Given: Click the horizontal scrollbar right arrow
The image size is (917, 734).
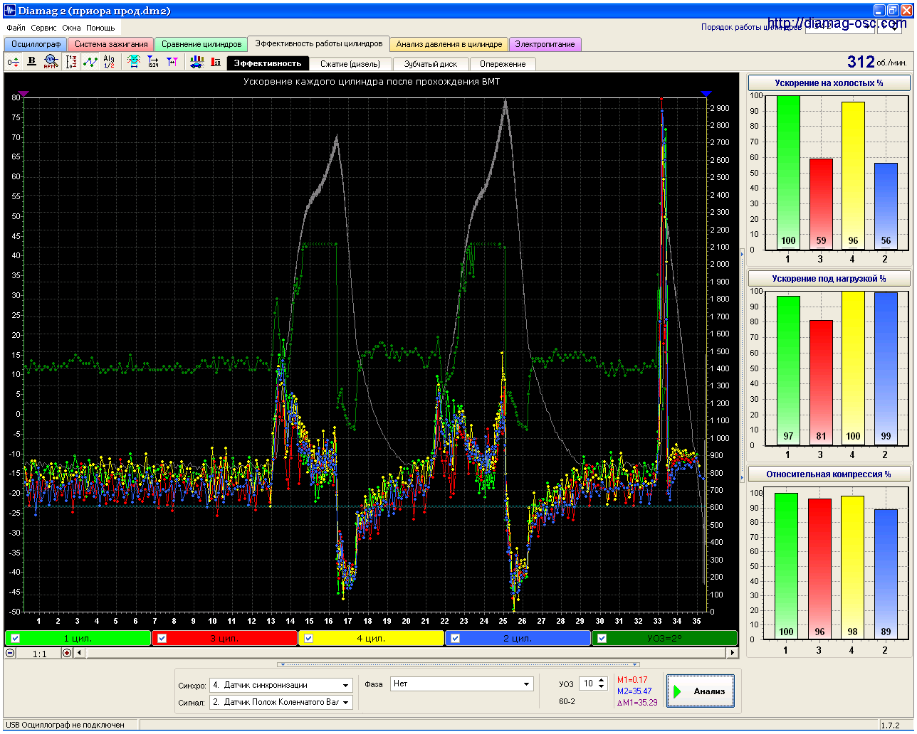Looking at the screenshot, I should tap(732, 653).
